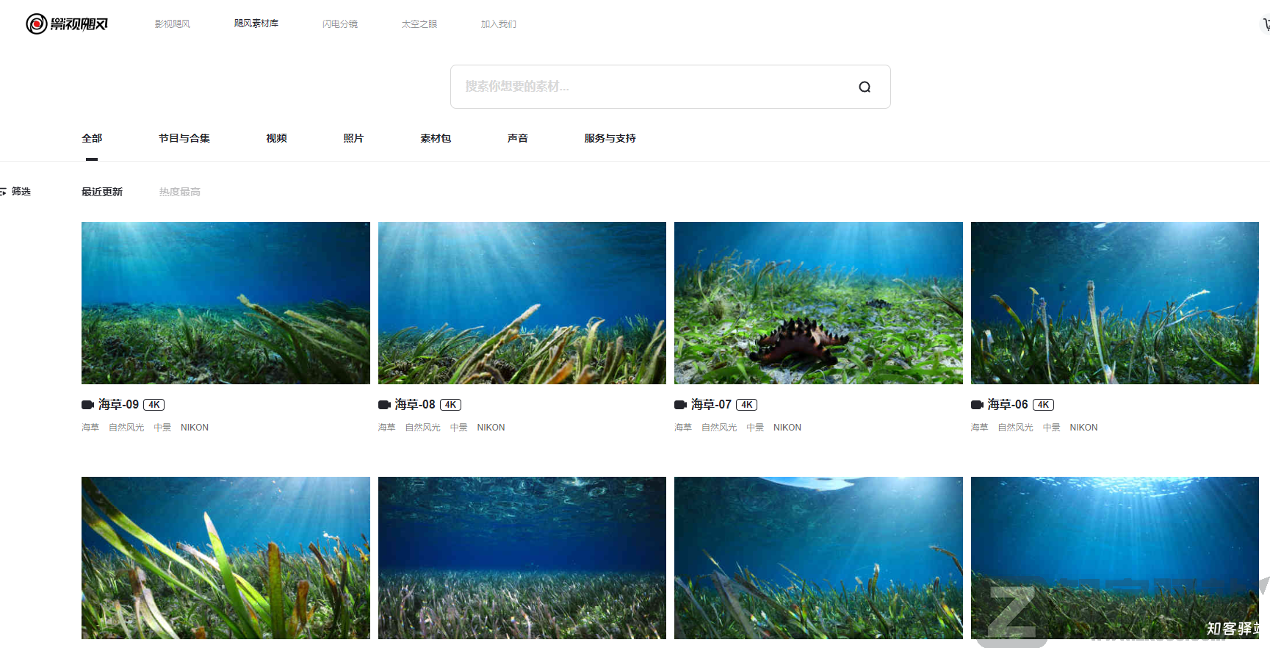Click the NIKON tag under 海草-07
Viewport: 1270px width, 648px height.
[787, 428]
